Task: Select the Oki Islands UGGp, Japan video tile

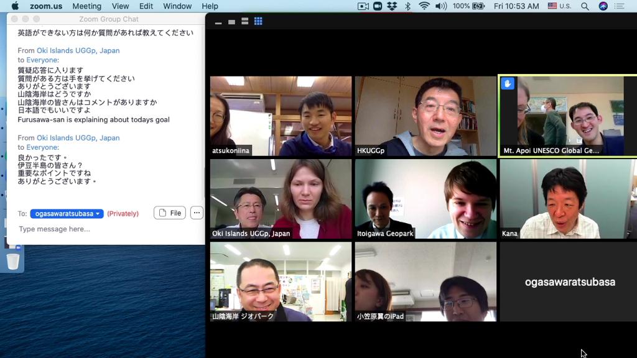Action: (x=281, y=199)
